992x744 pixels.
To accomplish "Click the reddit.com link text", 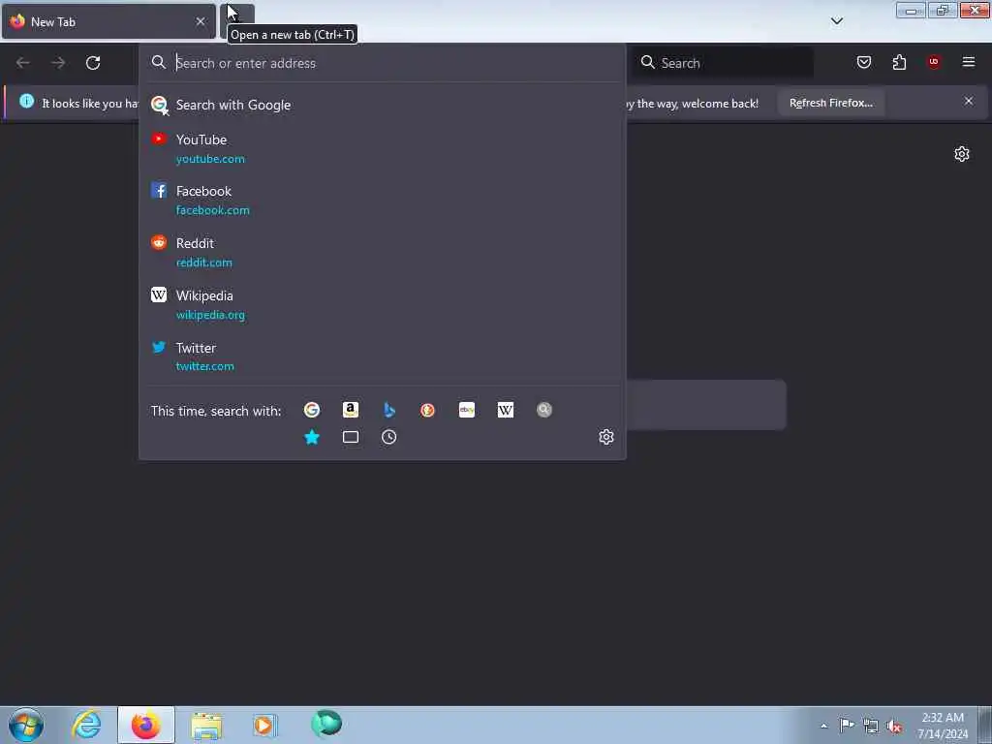I will (203, 263).
